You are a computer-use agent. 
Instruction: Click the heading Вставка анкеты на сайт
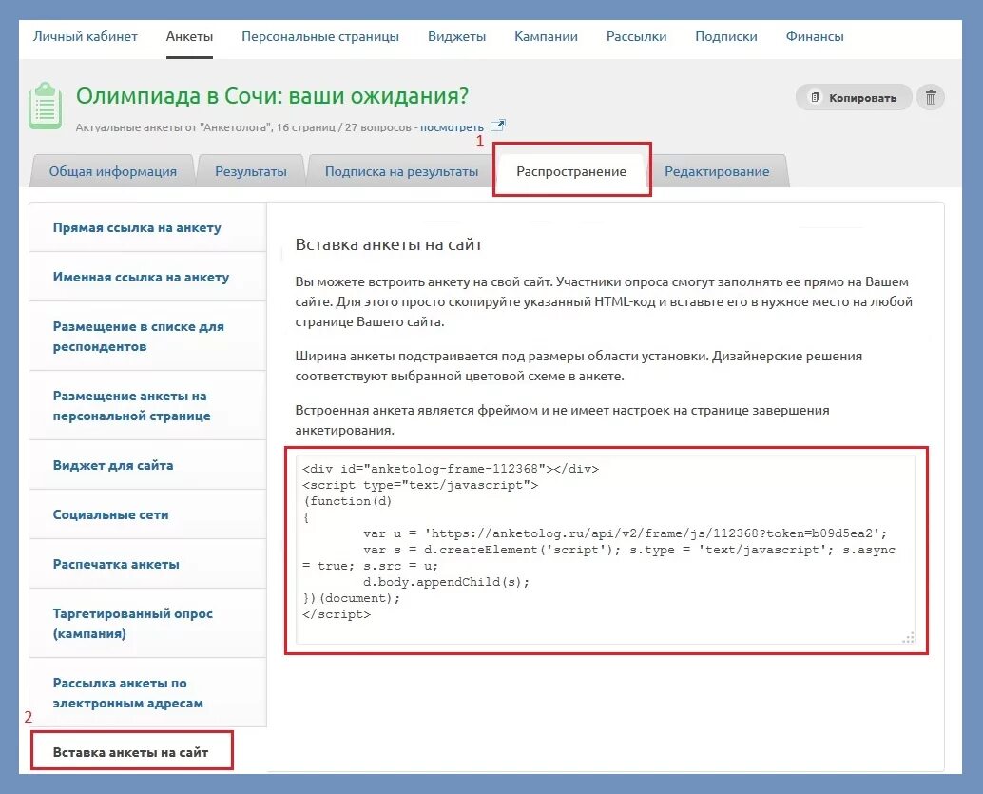[389, 244]
